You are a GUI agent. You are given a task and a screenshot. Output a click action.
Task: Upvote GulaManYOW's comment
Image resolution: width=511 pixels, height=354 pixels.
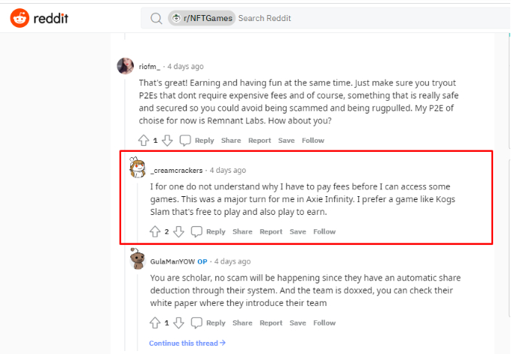pyautogui.click(x=154, y=323)
